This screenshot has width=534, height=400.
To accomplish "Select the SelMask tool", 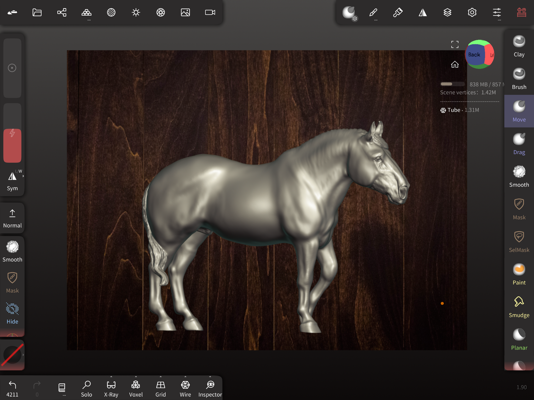I will 519,242.
